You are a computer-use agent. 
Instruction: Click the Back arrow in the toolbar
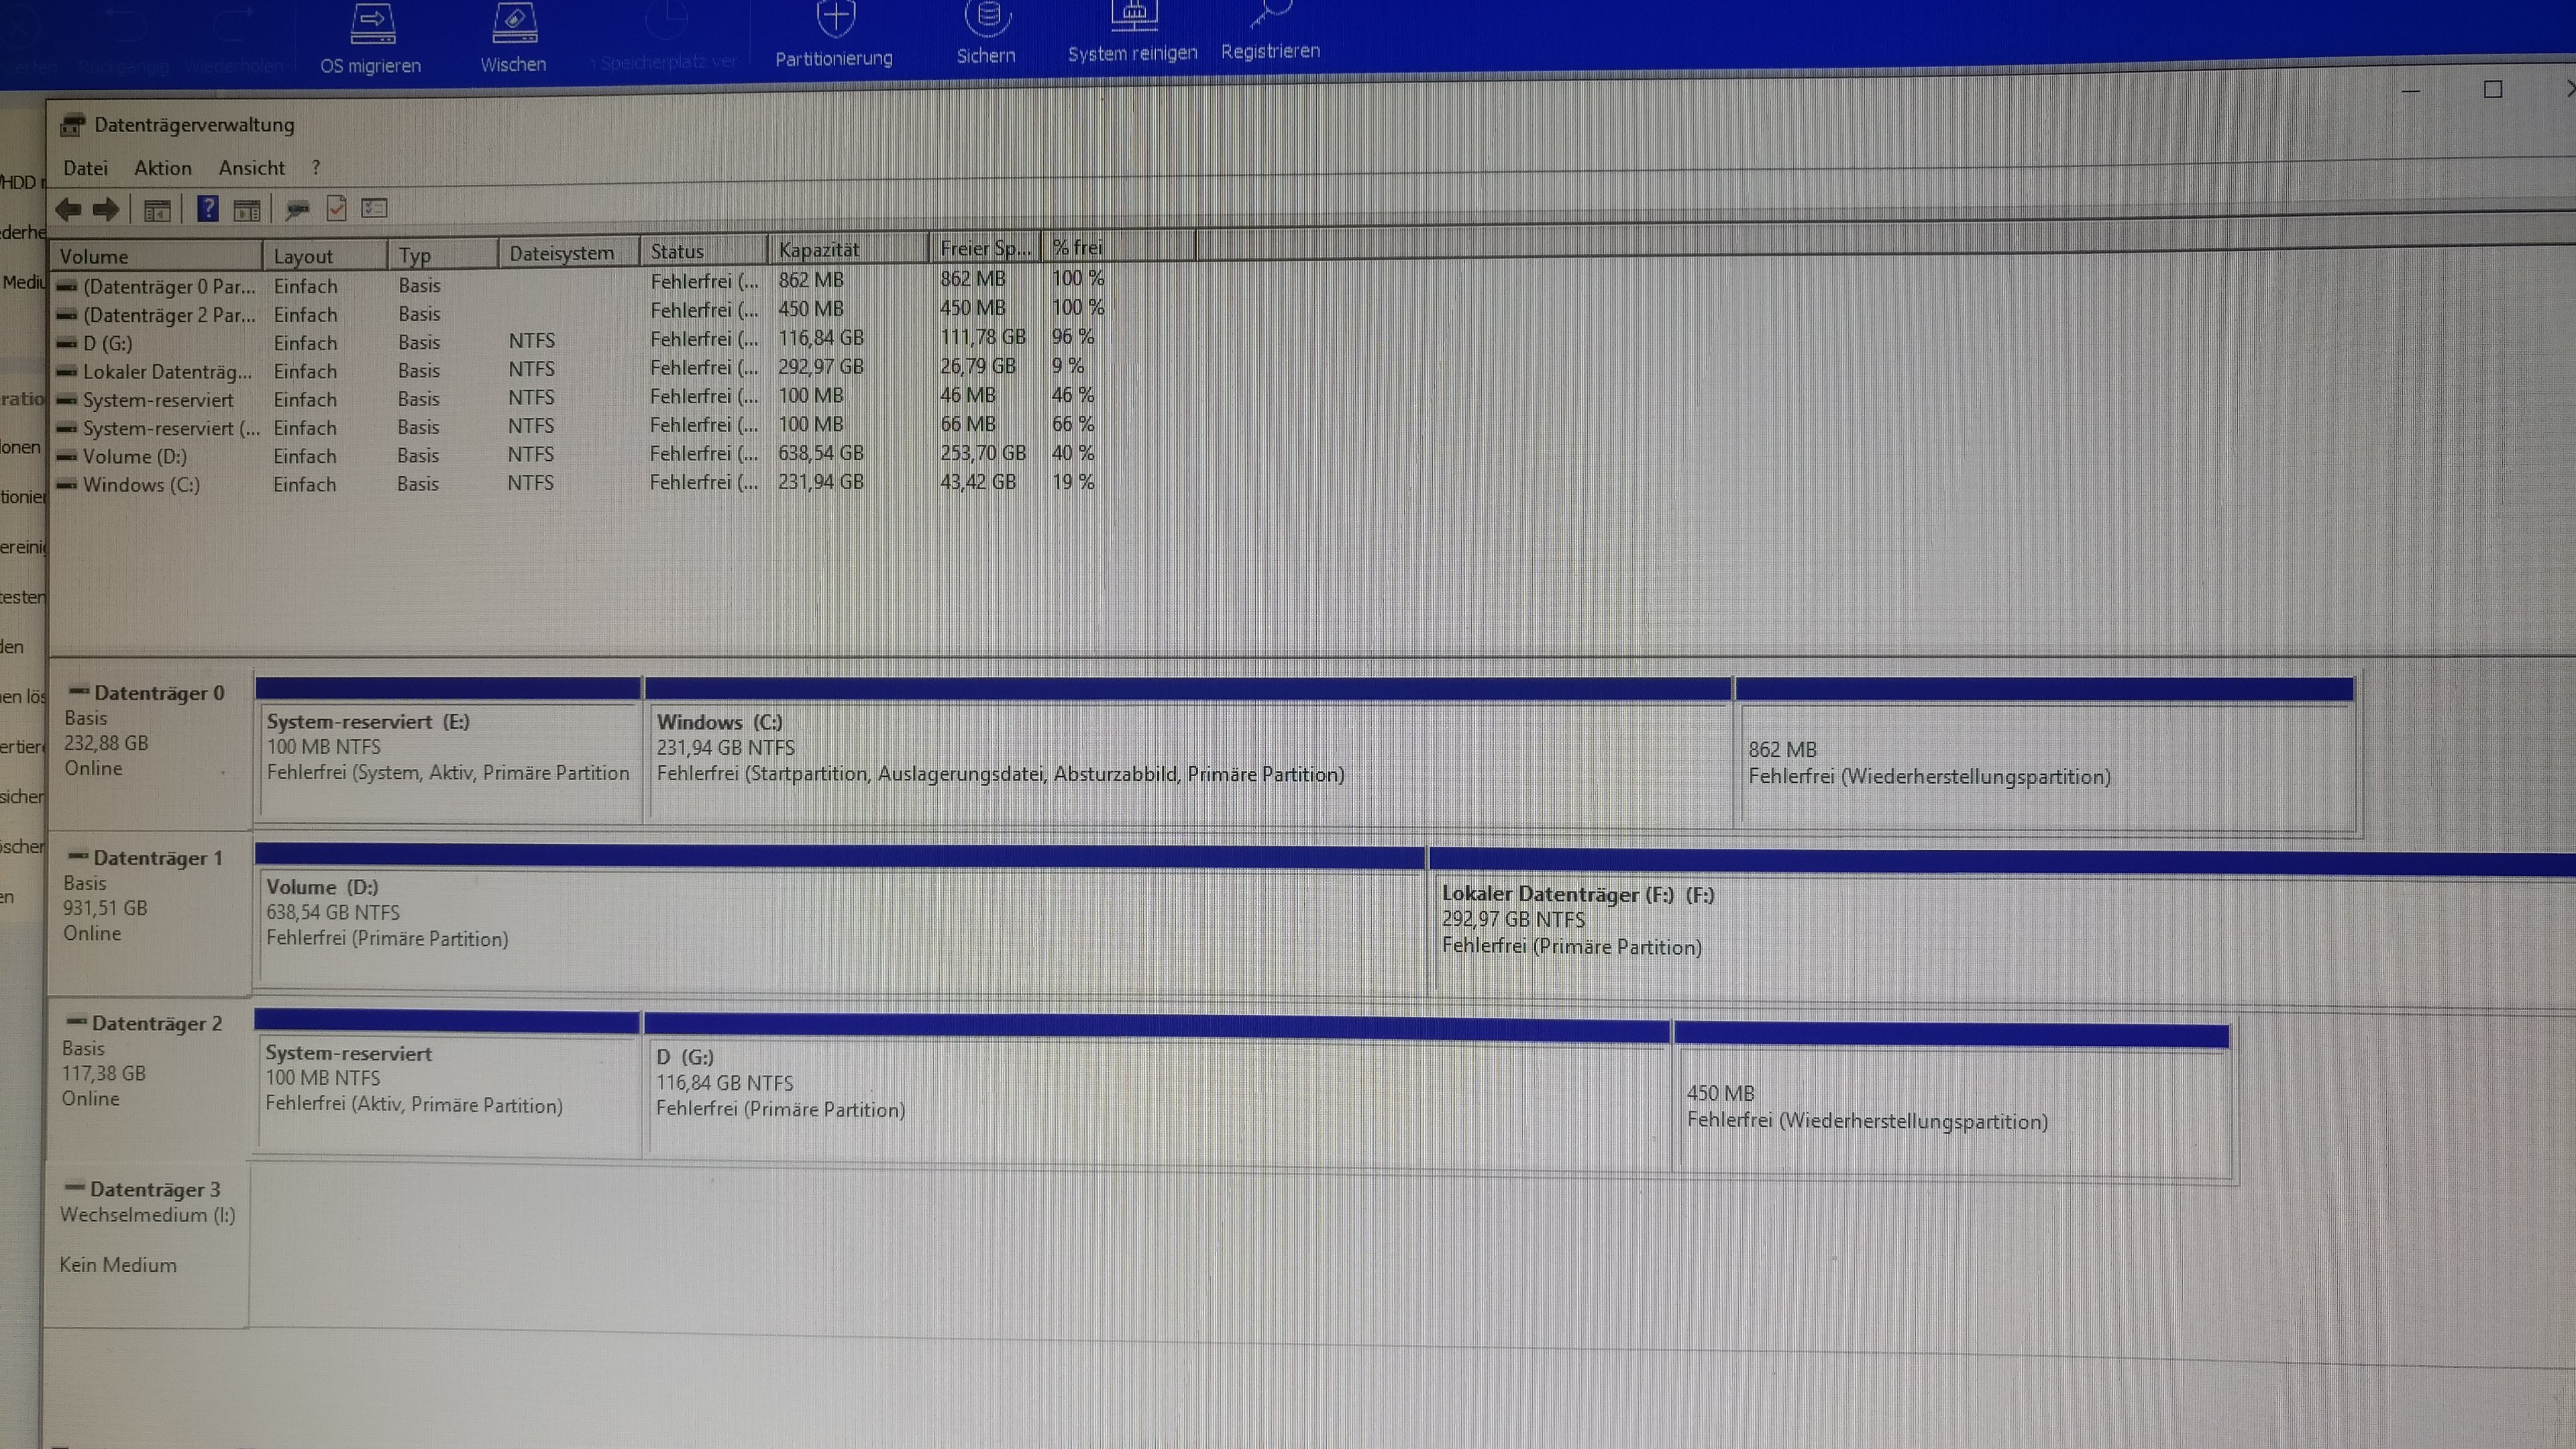(68, 210)
